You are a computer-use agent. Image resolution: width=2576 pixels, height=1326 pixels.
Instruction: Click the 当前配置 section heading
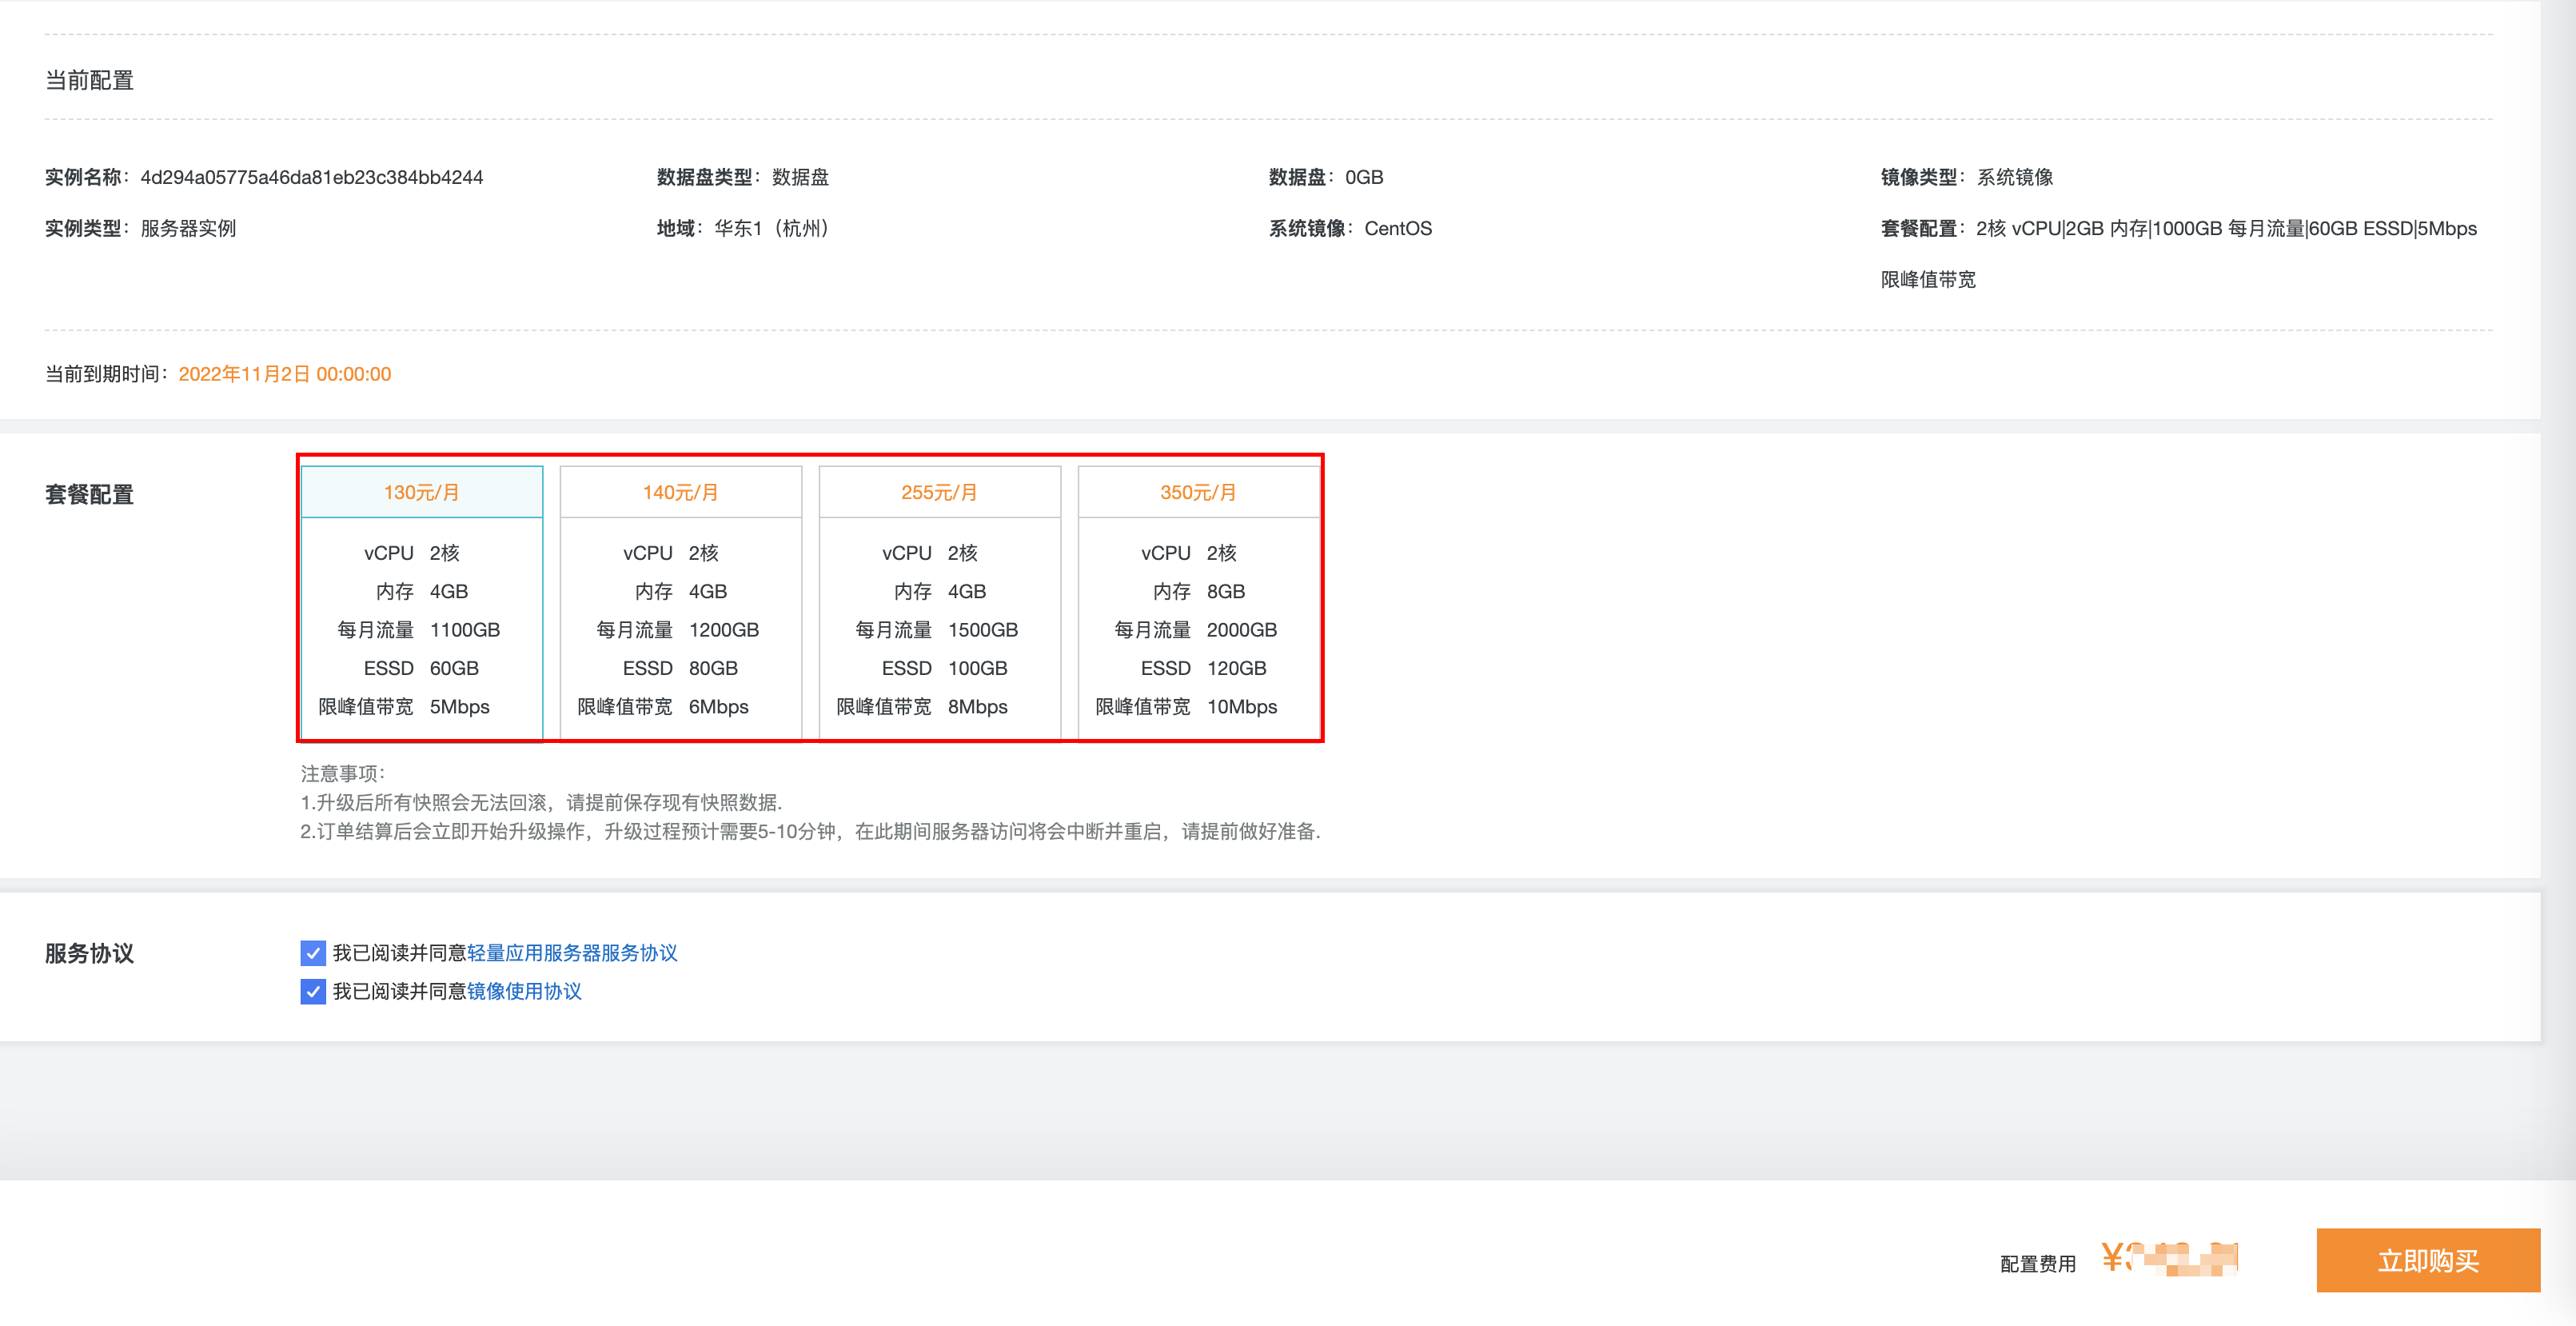pyautogui.click(x=89, y=80)
